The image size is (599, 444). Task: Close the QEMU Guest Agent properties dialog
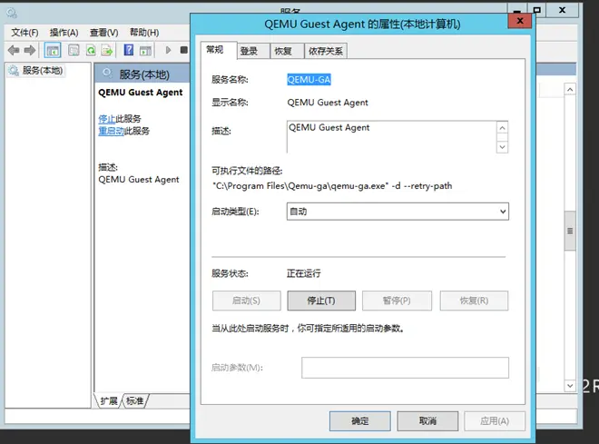coord(520,21)
